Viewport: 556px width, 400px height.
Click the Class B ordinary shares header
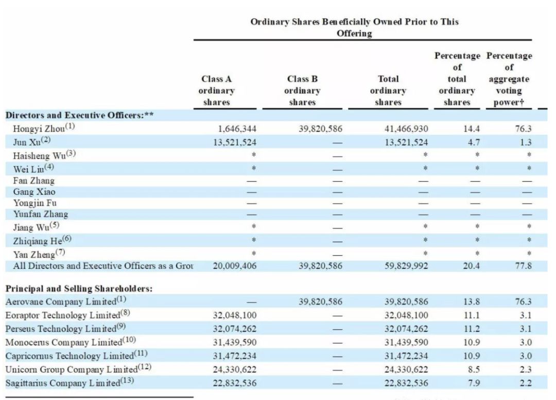coord(302,90)
